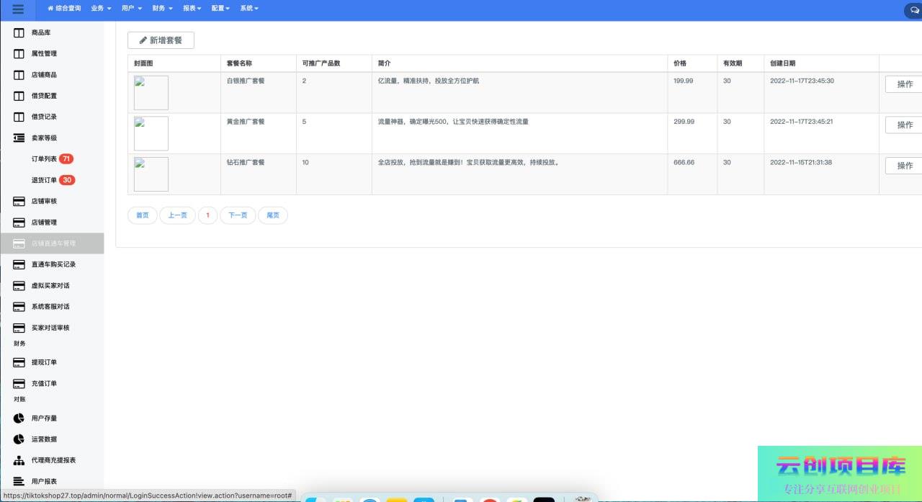Screen dimensions: 922x502
Task: Select 提现订单 in the sidebar
Action: coord(43,362)
